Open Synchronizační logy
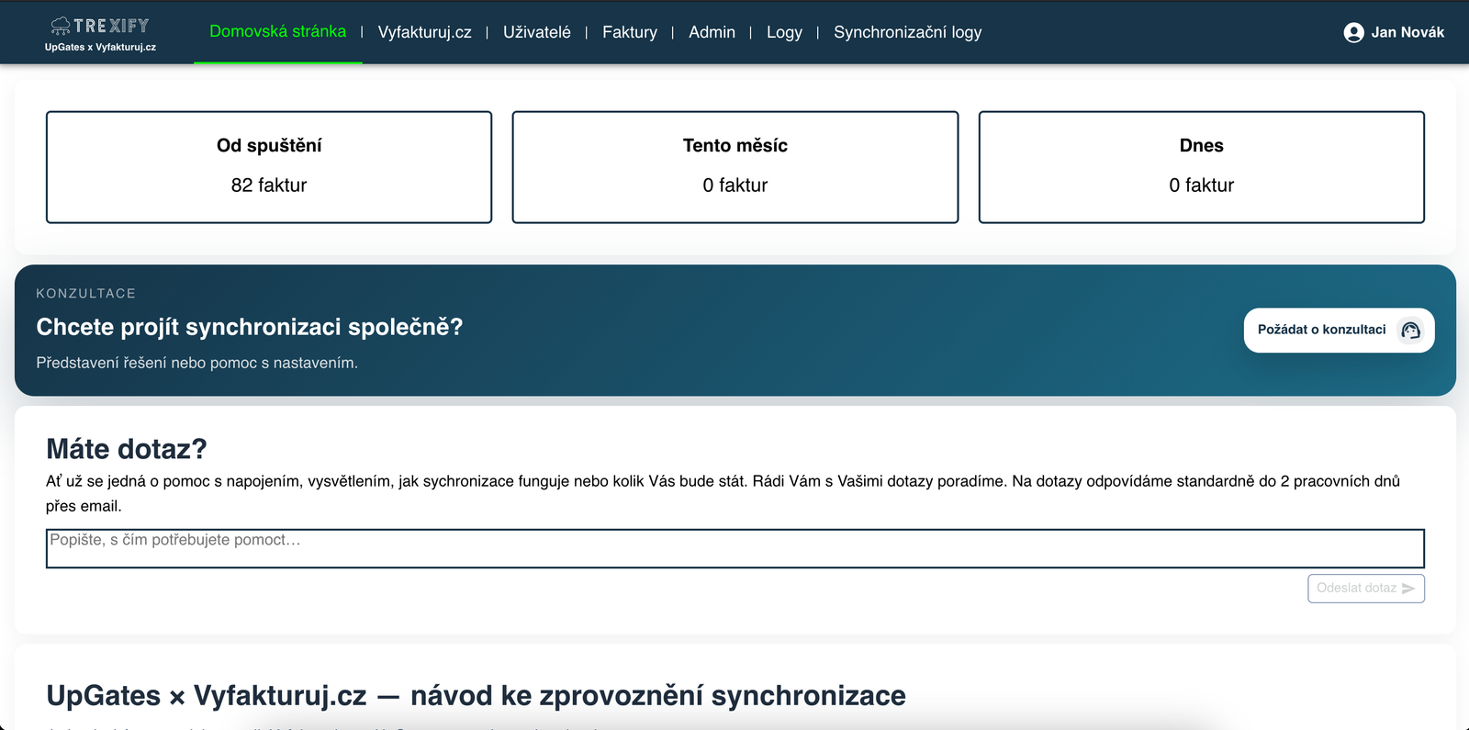 pos(908,32)
